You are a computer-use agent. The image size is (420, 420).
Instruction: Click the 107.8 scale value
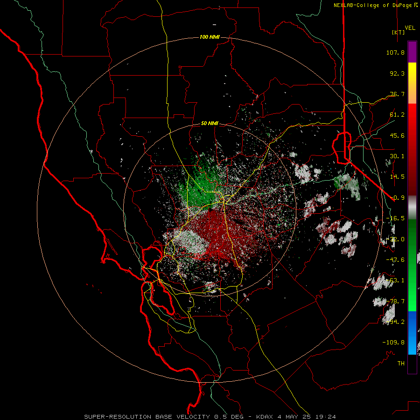pos(395,52)
